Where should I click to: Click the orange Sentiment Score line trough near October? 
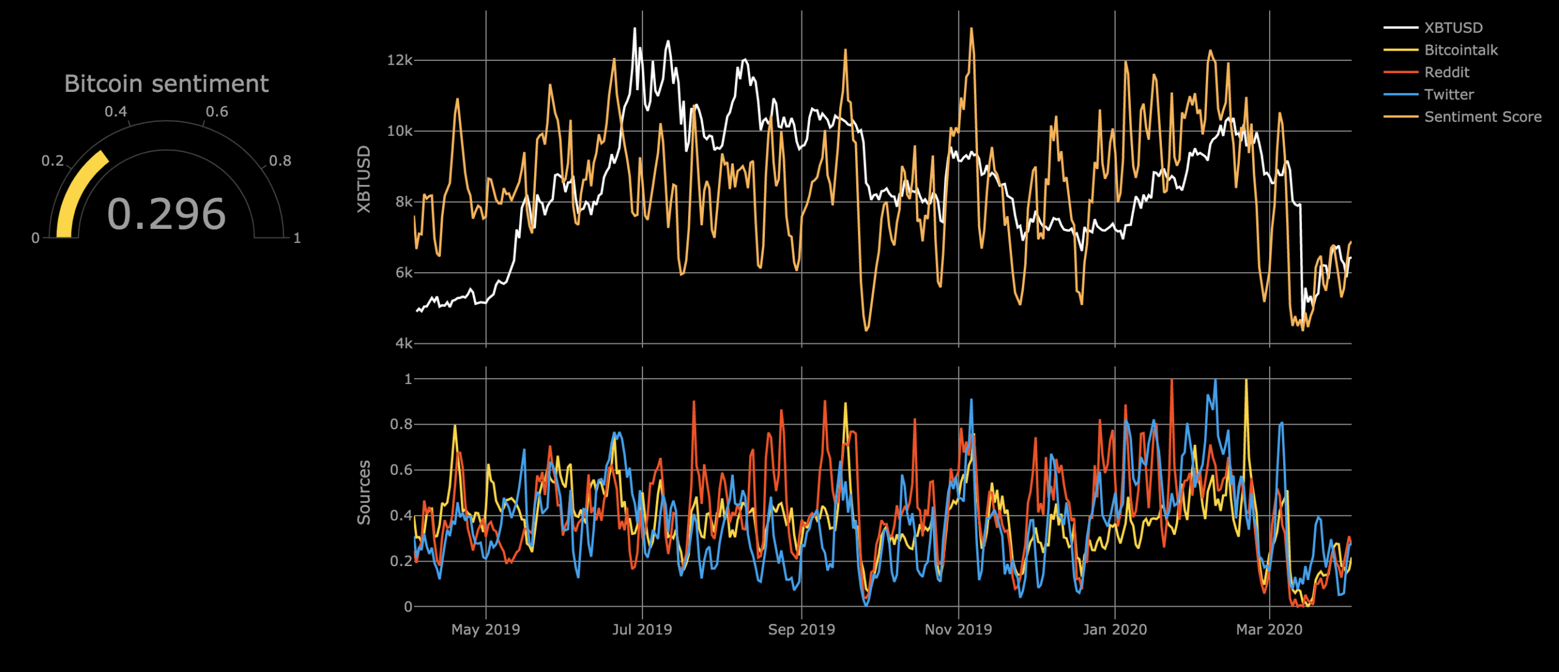click(868, 329)
